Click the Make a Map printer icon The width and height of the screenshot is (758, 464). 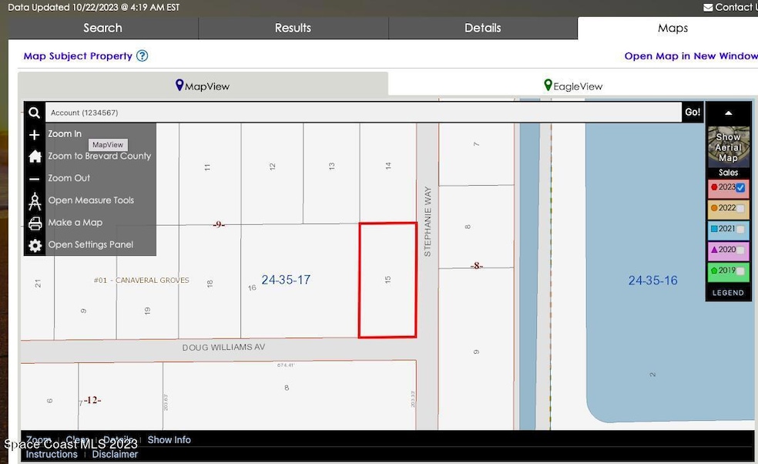(35, 224)
